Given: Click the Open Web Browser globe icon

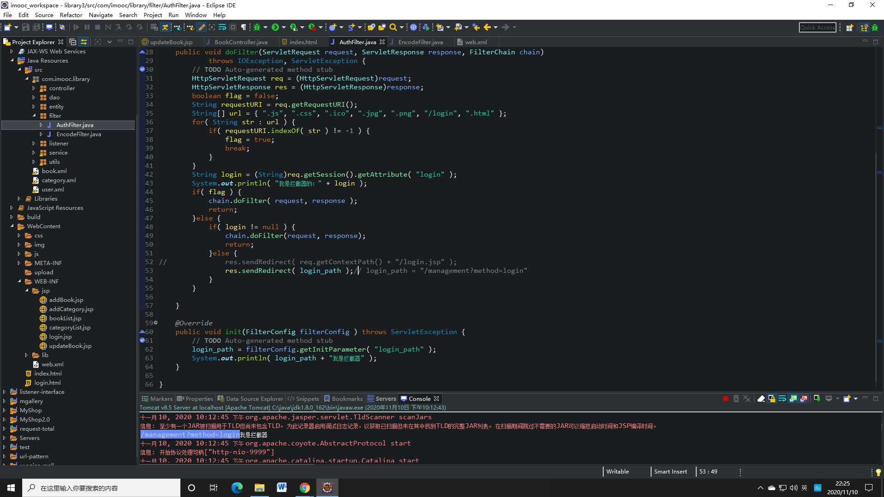Looking at the screenshot, I should pyautogui.click(x=413, y=28).
